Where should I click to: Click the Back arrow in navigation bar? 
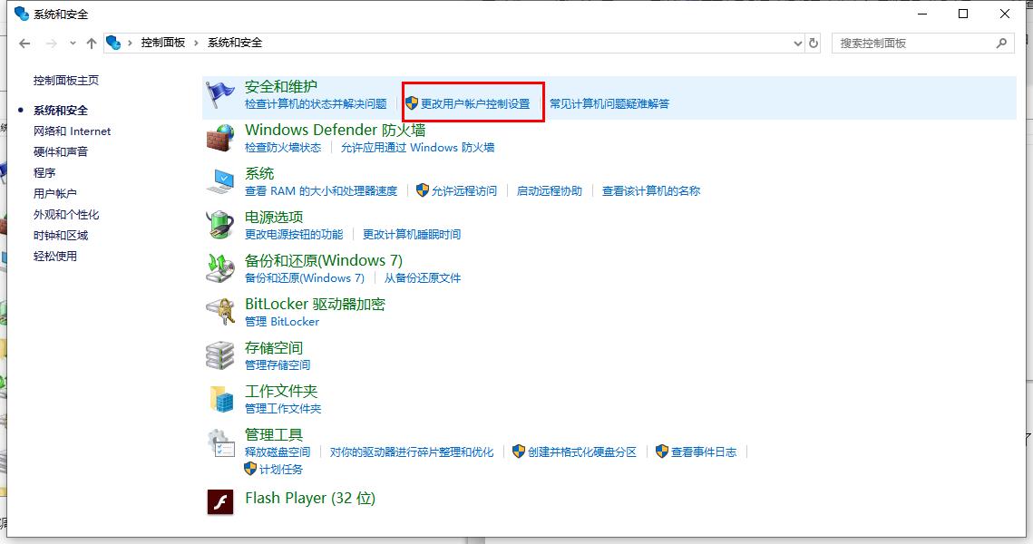pyautogui.click(x=25, y=44)
